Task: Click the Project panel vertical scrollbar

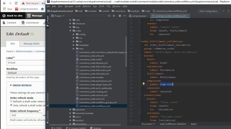Action: point(126,52)
